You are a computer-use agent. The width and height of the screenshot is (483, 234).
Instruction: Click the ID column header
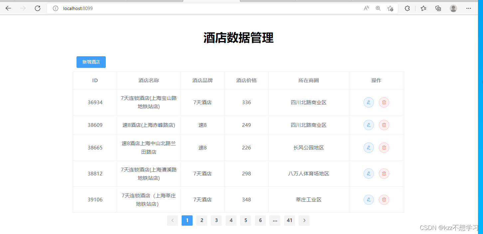pos(95,81)
